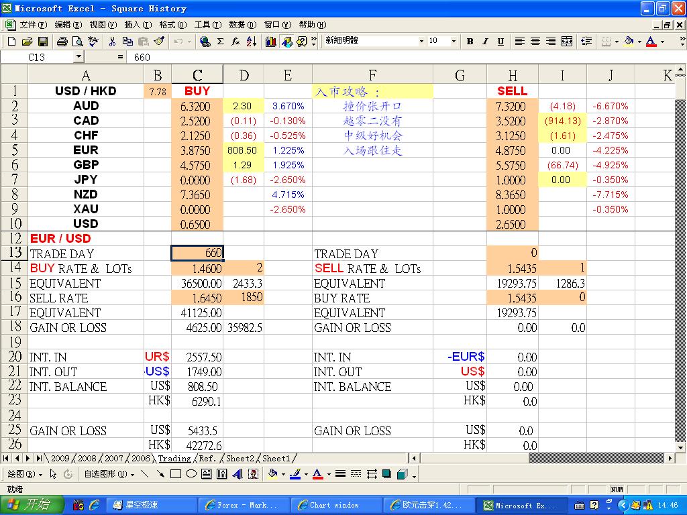Toggle Italic formatting button
687x515 pixels.
pos(486,42)
